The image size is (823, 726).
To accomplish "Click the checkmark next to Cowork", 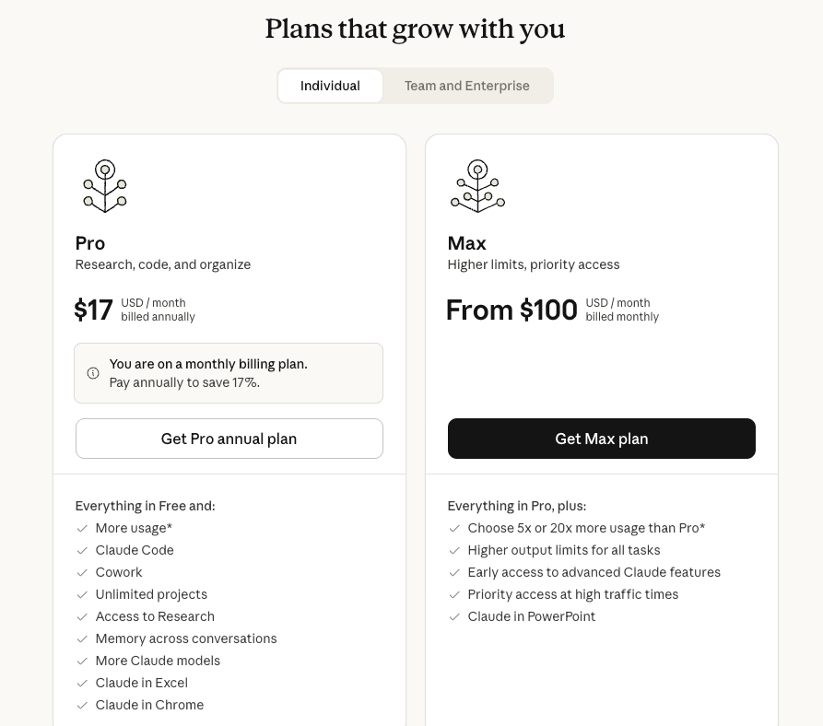I will 82,572.
